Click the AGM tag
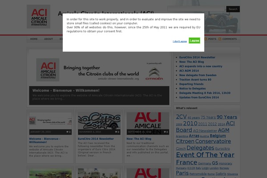The height and width of the screenshot is (178, 267). [x=223, y=130]
